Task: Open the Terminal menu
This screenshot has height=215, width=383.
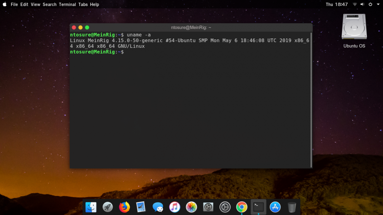Action: [x=67, y=4]
